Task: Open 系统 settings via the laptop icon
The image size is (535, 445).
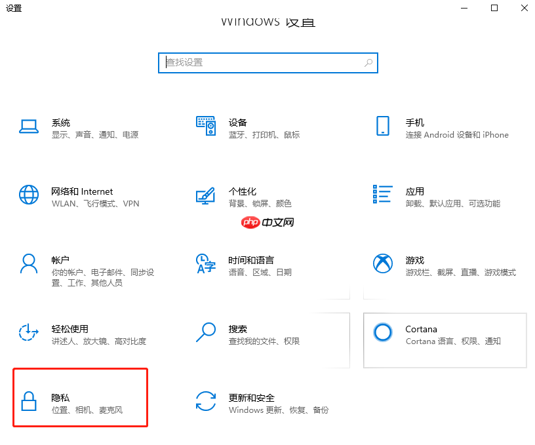Action: 29,126
